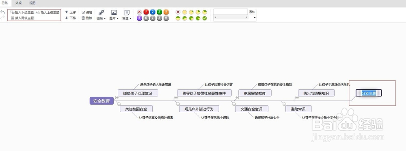Screen dimensions: 406x151
Task: Click the redo arrow icon
Action: pyautogui.click(x=3, y=18)
